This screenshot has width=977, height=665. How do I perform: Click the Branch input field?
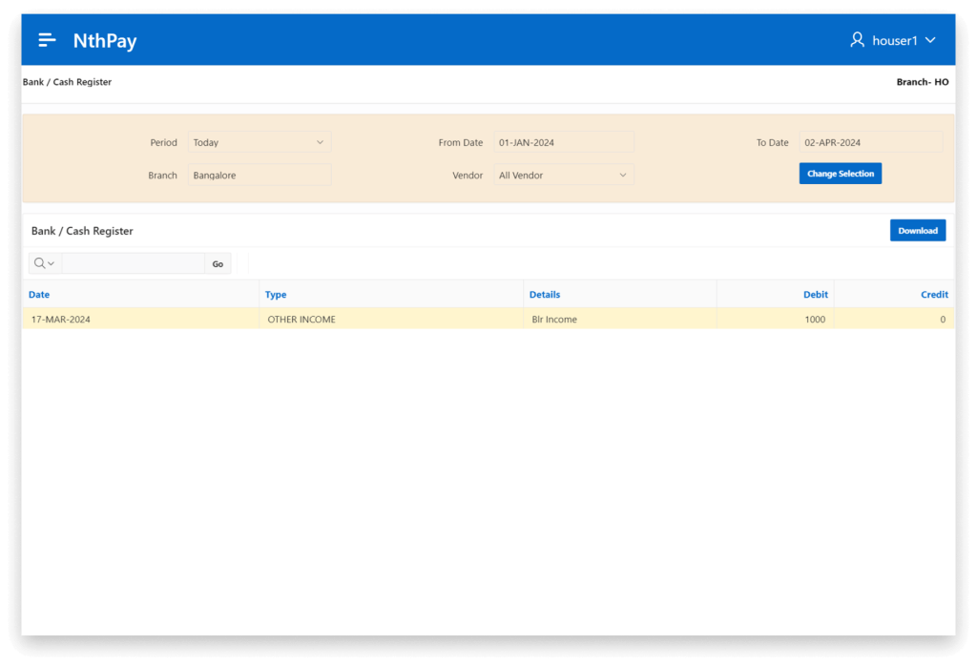point(259,176)
